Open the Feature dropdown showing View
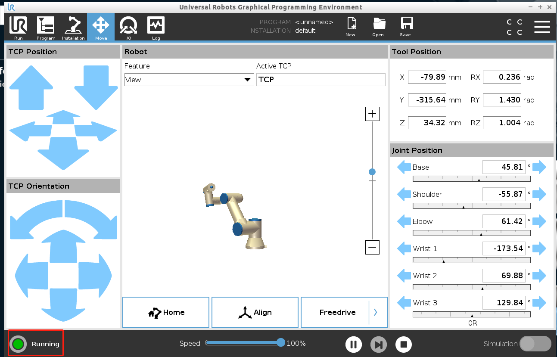 click(x=189, y=80)
